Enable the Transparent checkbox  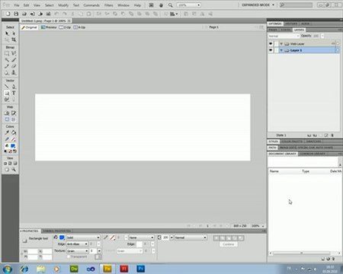pos(69,256)
